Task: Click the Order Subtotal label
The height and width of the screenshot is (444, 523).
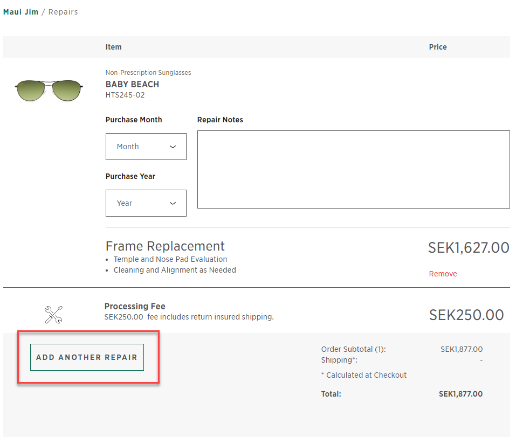Action: pos(353,349)
